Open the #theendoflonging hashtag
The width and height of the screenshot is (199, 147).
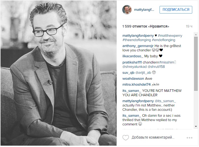(x=137, y=40)
